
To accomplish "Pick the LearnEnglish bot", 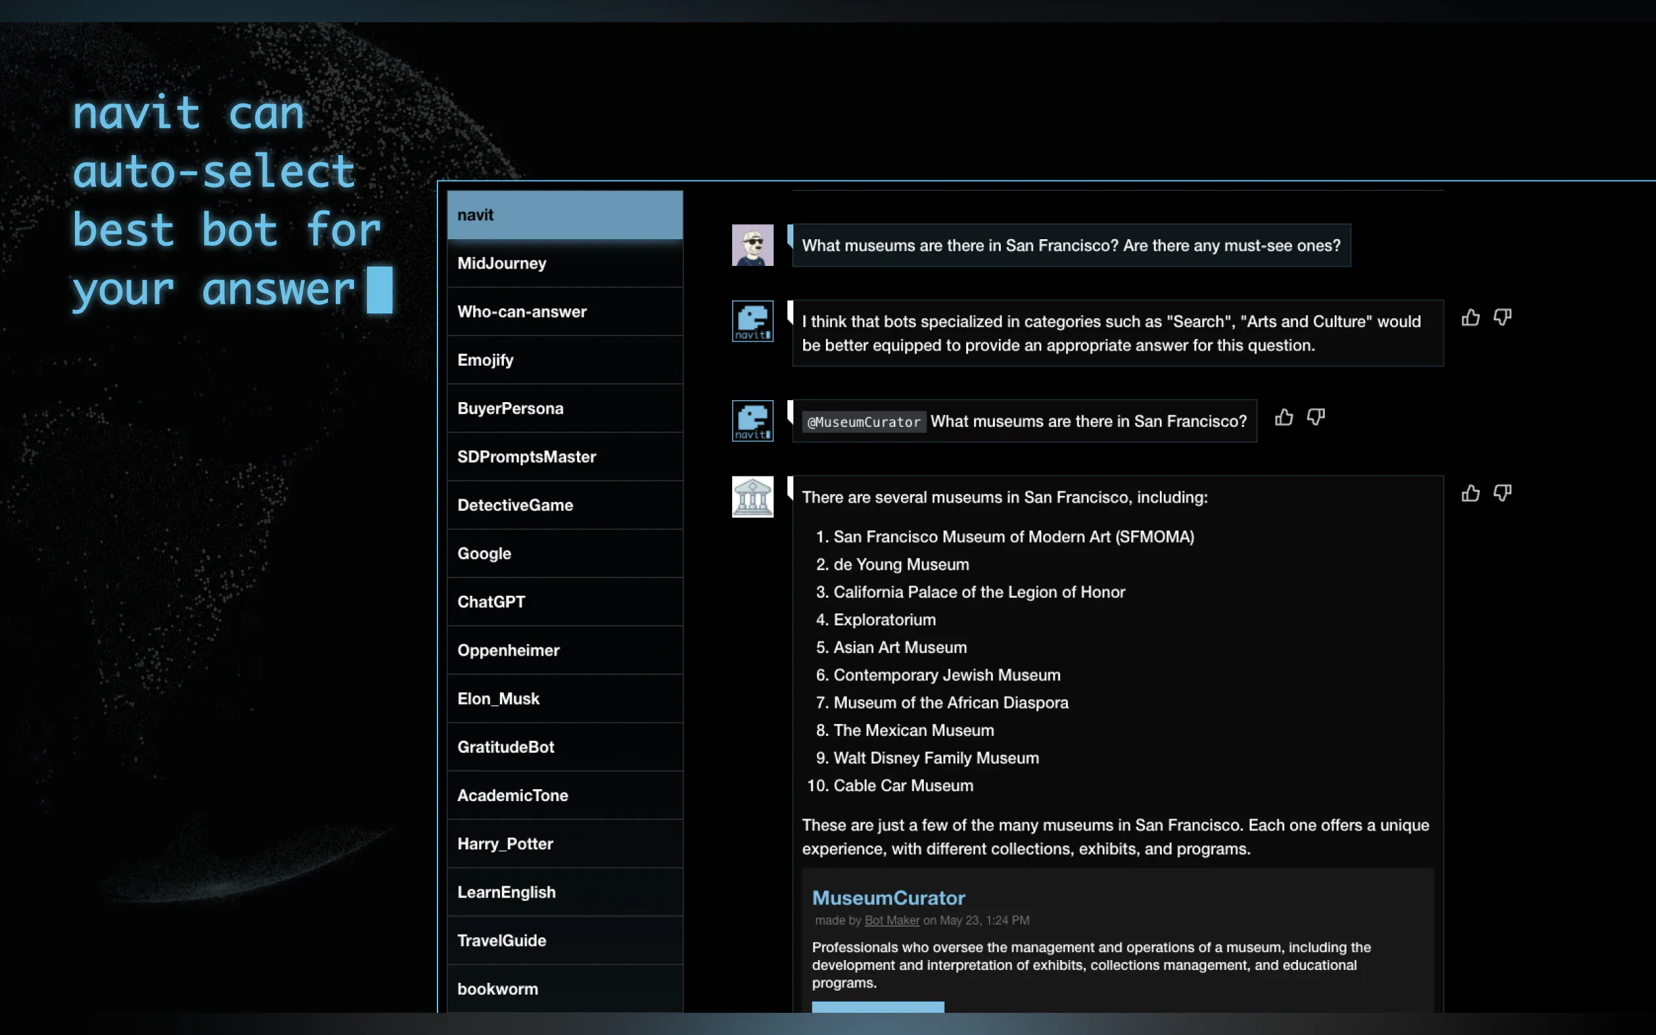I will click(x=565, y=892).
